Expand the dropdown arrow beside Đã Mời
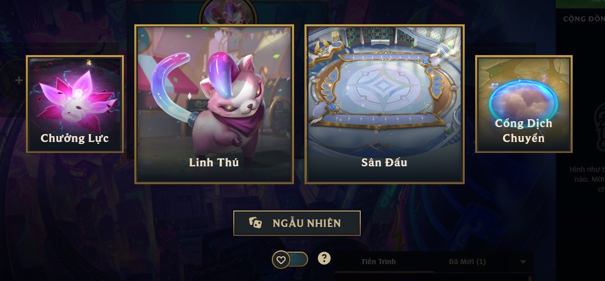The image size is (605, 281). (x=523, y=262)
